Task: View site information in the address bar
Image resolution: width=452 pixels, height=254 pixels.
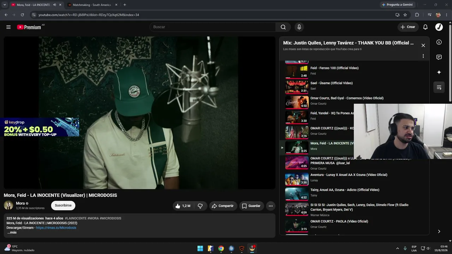Action: (34, 15)
